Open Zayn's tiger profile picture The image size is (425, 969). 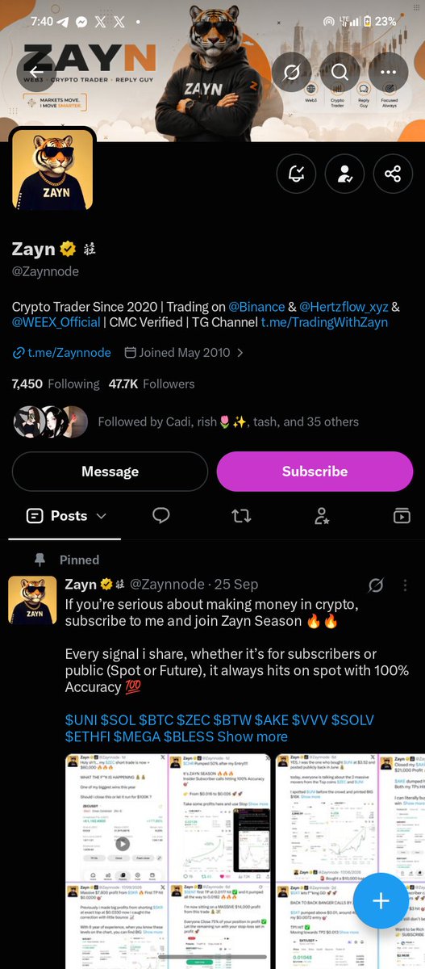pos(52,170)
